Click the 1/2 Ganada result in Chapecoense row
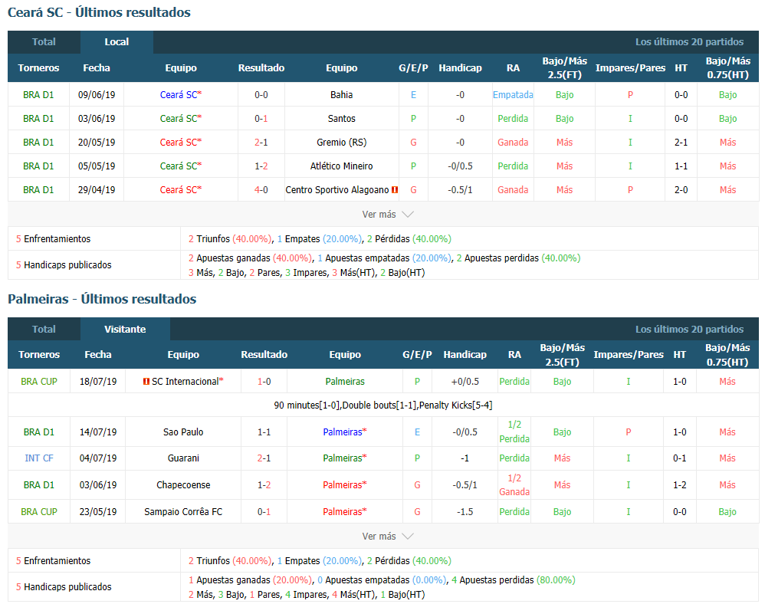This screenshot has height=604, width=765. pyautogui.click(x=514, y=485)
